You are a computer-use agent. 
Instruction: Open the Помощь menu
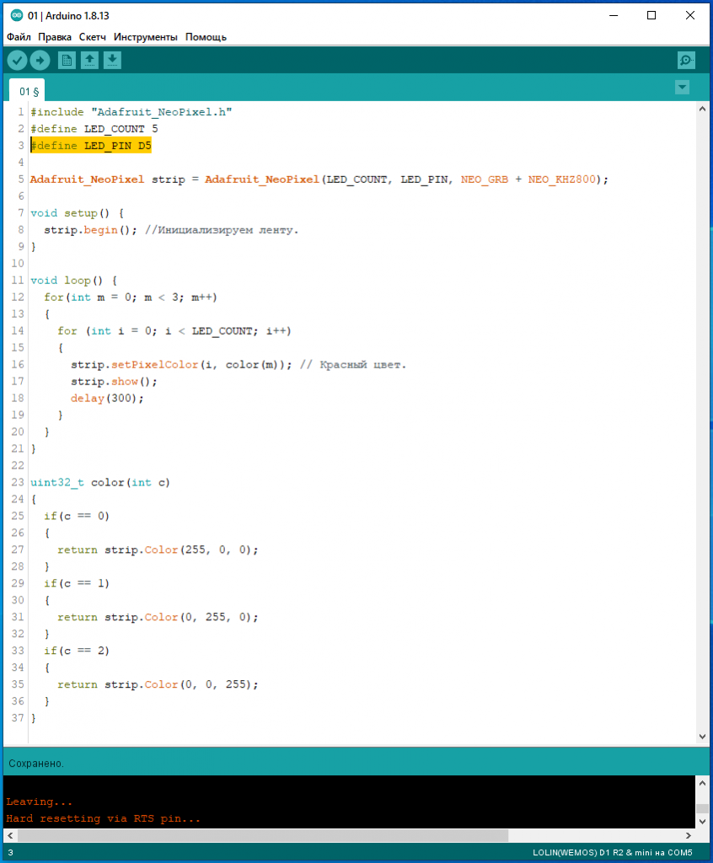pyautogui.click(x=206, y=37)
